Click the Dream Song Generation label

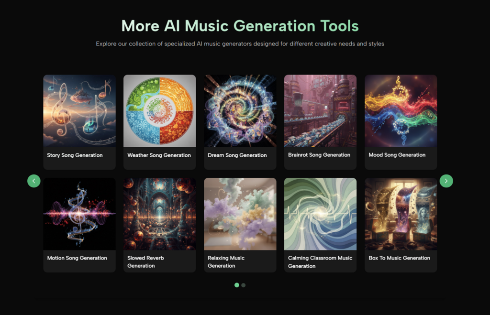tap(237, 155)
